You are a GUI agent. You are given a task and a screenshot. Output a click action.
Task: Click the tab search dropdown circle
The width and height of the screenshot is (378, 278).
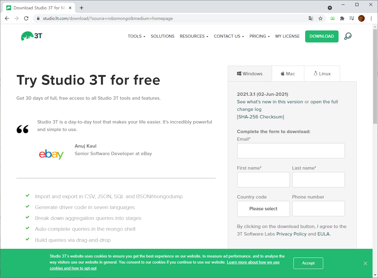click(330, 8)
